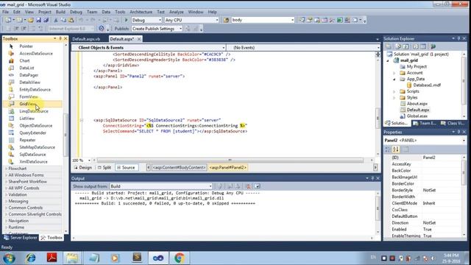471x265 pixels.
Task: Select the GridView control in Toolbox
Action: click(33, 104)
